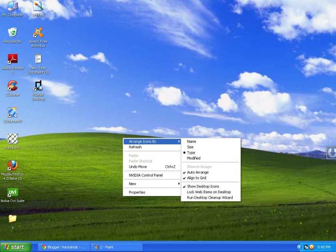The width and height of the screenshot is (336, 252).
Task: Choose Refresh from the context menu
Action: 152,147
